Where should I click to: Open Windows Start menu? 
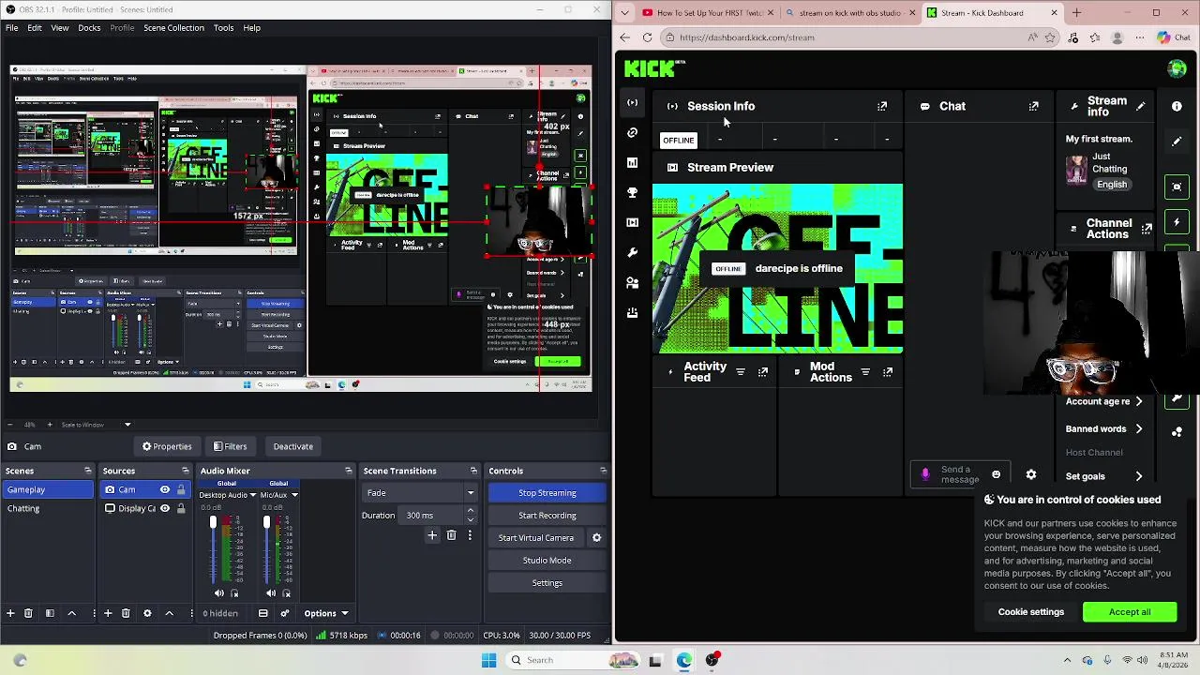(488, 660)
